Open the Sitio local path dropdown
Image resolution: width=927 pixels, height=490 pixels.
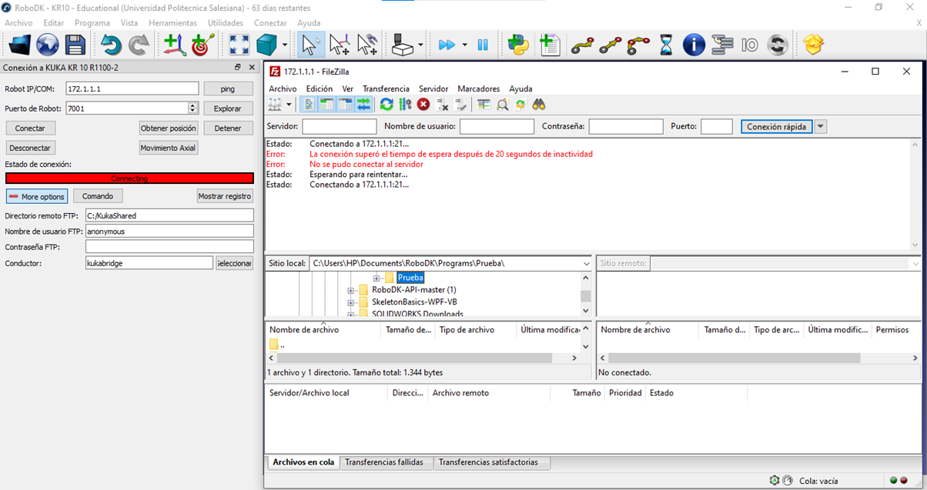pyautogui.click(x=587, y=263)
